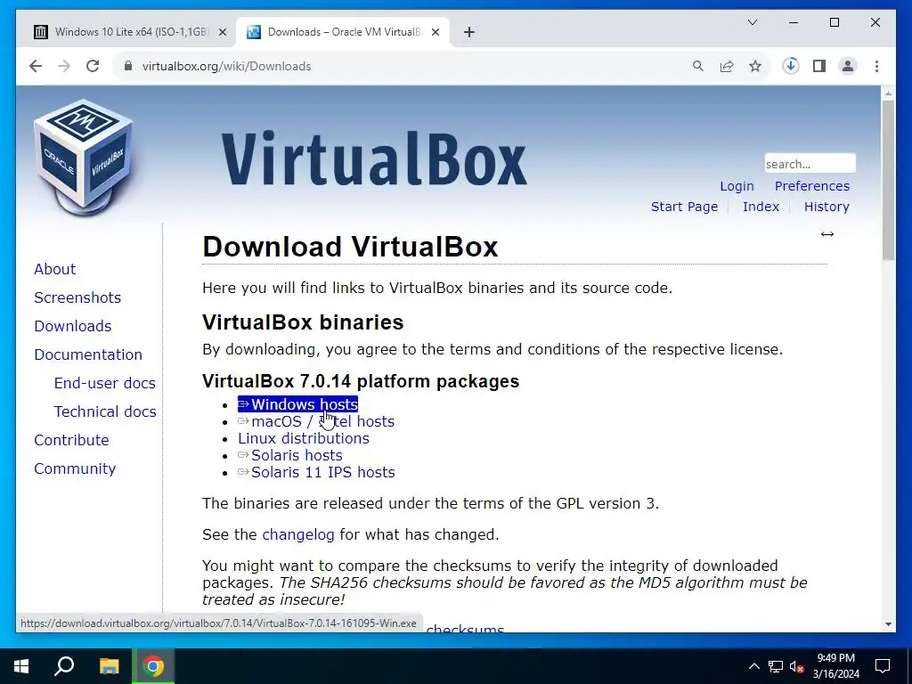Show hidden system tray icons
Viewport: 912px width, 684px height.
point(753,666)
